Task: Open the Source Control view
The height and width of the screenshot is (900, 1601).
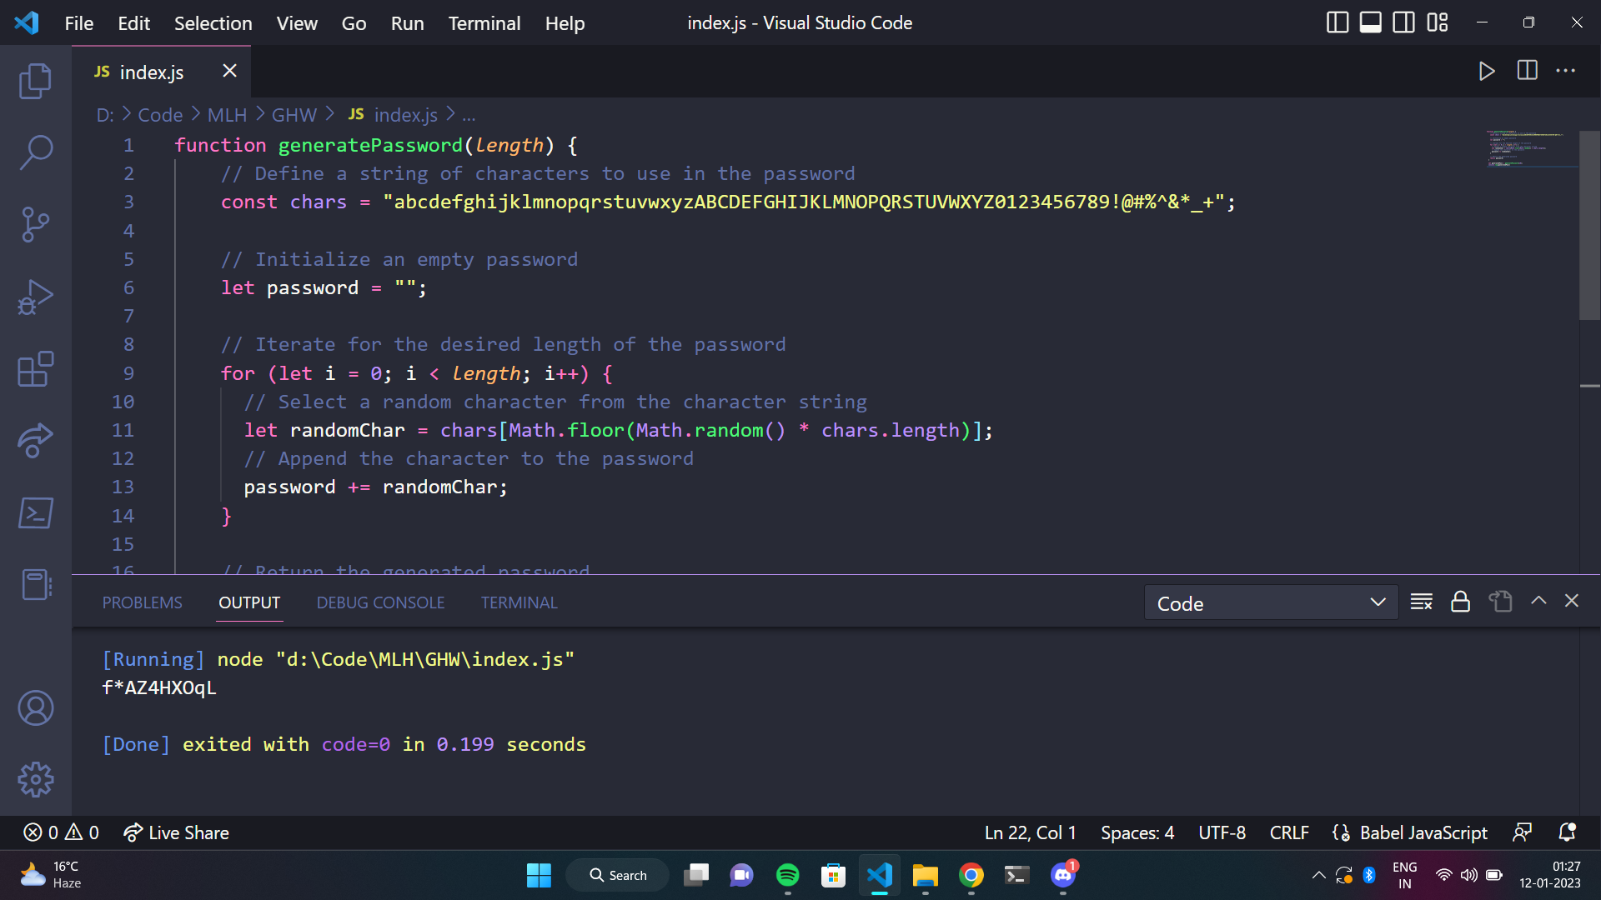Action: [35, 224]
